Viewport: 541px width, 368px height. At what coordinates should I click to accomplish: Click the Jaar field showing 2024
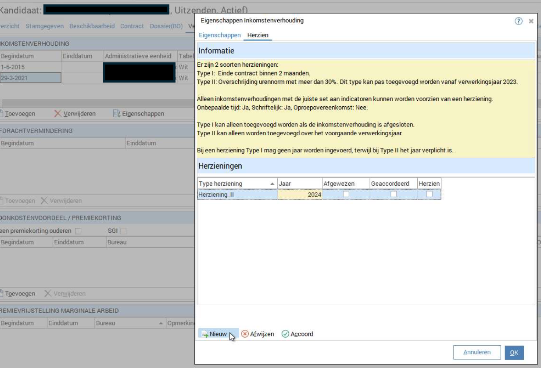tap(300, 195)
